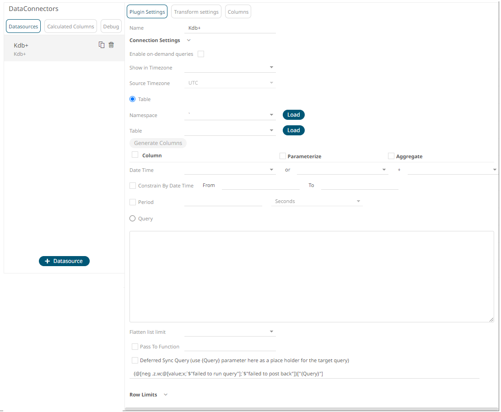
Task: Enable the Pass To Function checkbox
Action: pyautogui.click(x=135, y=347)
